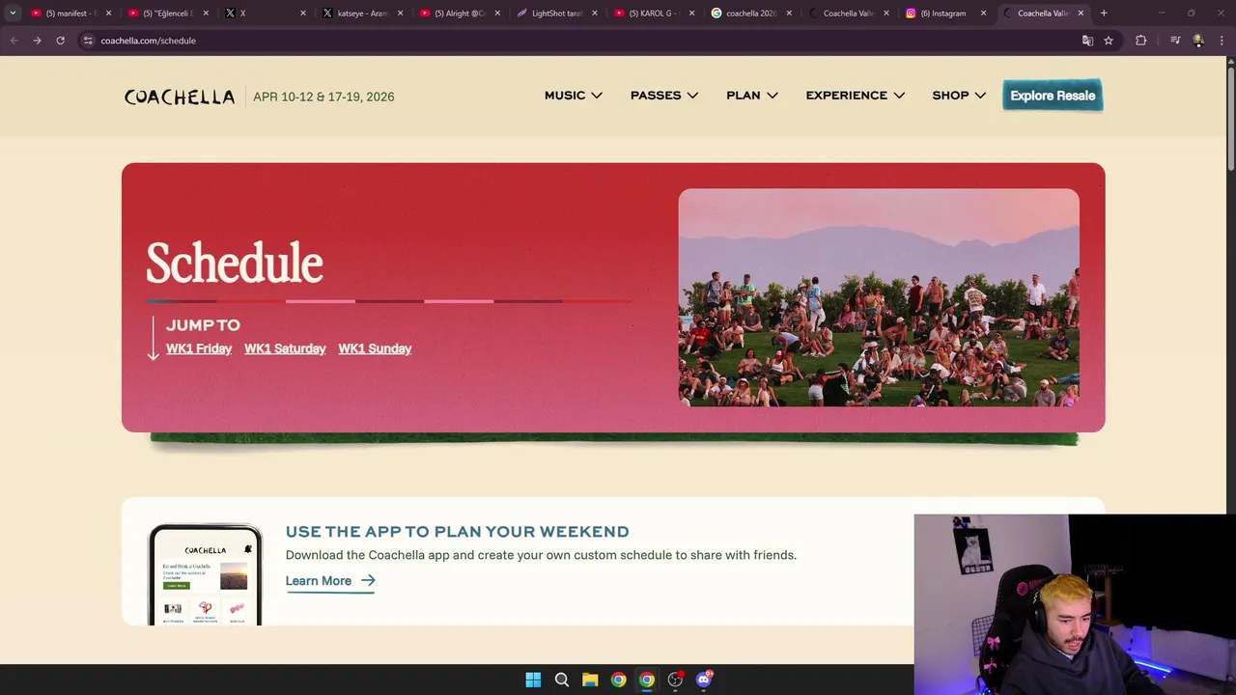Open Windows Start menu
Screen dimensions: 1236x695
533,680
